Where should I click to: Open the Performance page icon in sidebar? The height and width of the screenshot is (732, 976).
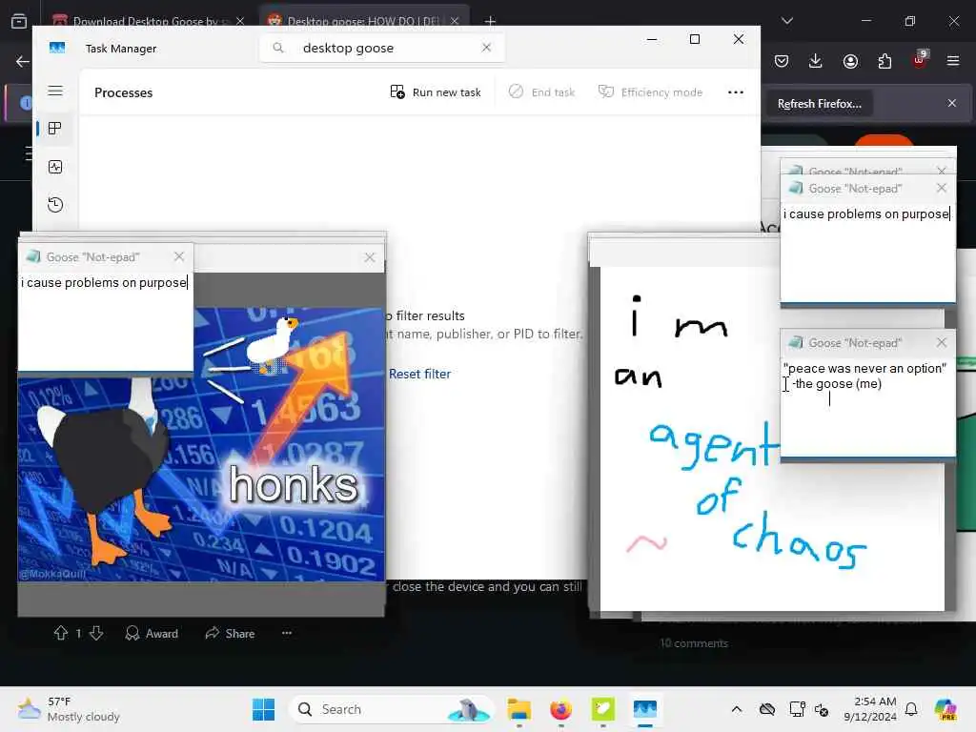coord(55,167)
